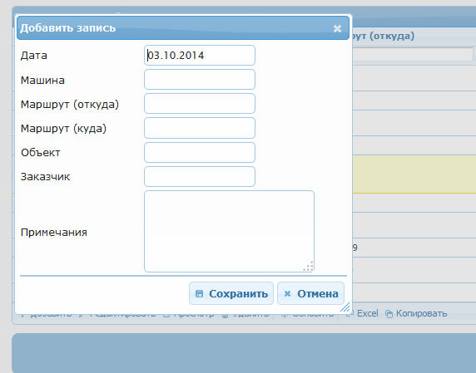Image resolution: width=476 pixels, height=373 pixels.
Task: Click the Маршрут (откуда) input field
Action: tap(200, 104)
